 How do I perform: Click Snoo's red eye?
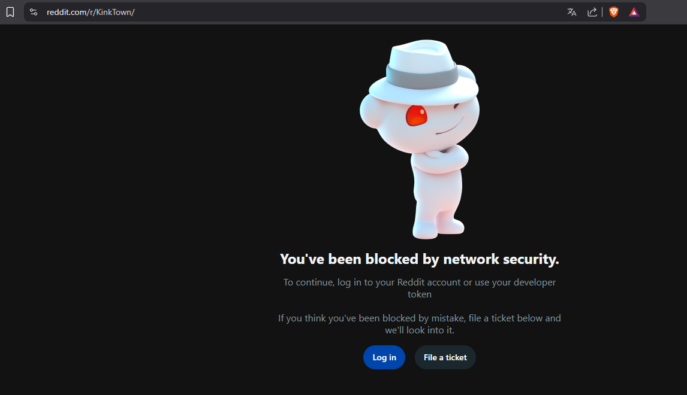pos(416,115)
